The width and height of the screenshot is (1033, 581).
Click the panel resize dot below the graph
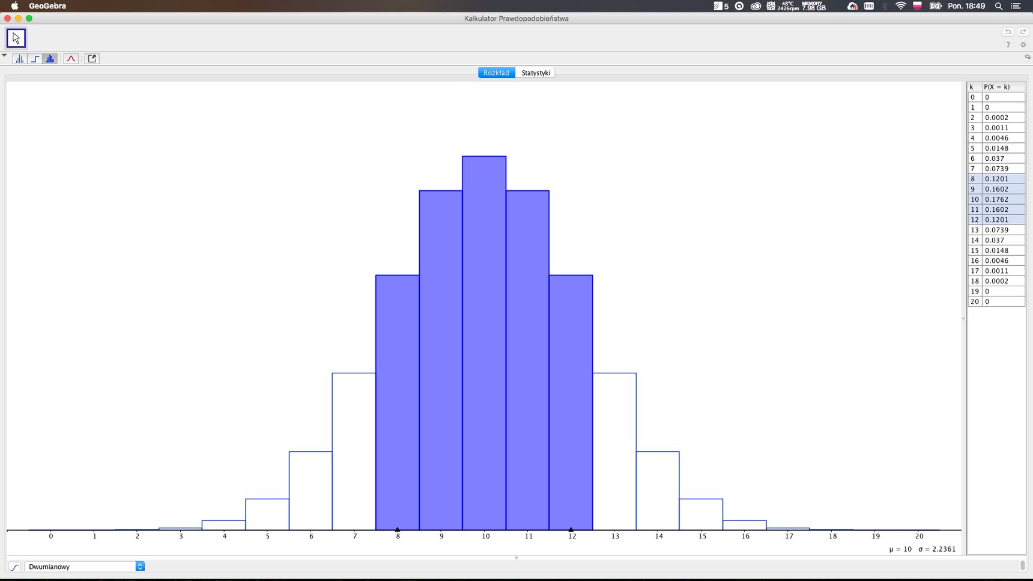(x=516, y=558)
